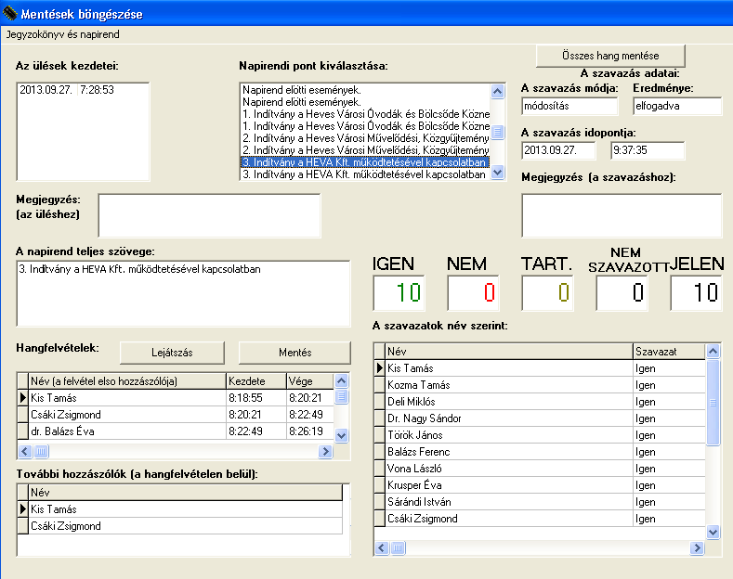Click Név header in További hozzászólók table
733x579 pixels.
coord(185,492)
